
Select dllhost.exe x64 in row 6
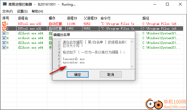point(30,47)
